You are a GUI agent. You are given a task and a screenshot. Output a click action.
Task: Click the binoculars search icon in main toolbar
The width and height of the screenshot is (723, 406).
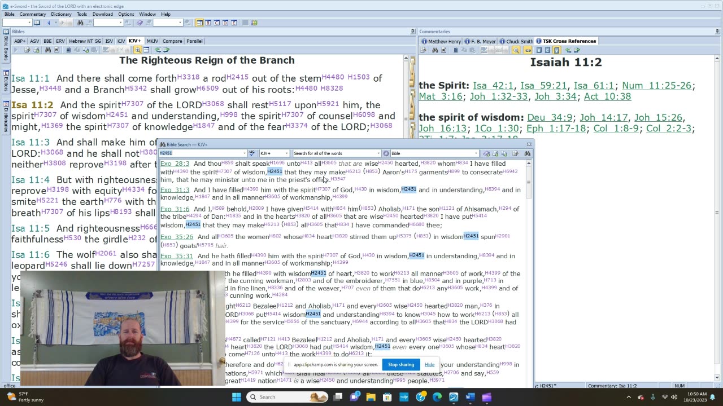click(x=80, y=23)
